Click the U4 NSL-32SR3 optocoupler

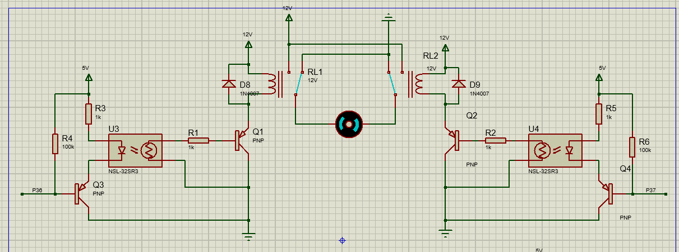(555, 150)
